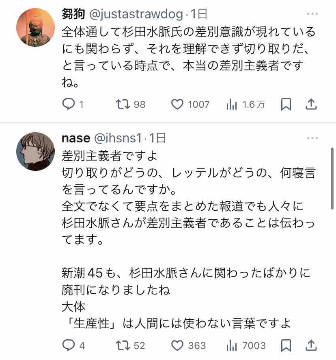This screenshot has width=336, height=360.
Task: Open the nase display name link
Action: [x=76, y=138]
